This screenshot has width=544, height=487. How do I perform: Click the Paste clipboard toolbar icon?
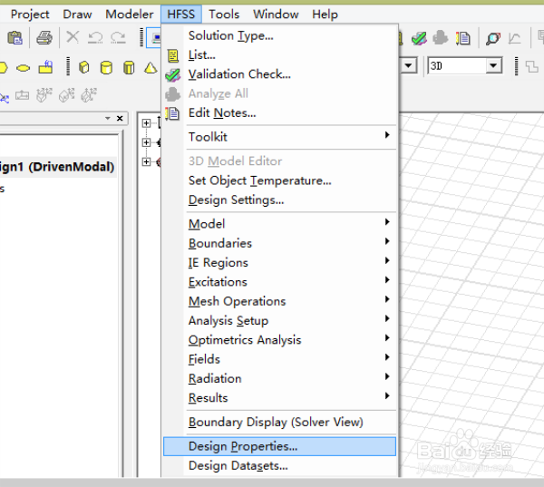pos(15,38)
